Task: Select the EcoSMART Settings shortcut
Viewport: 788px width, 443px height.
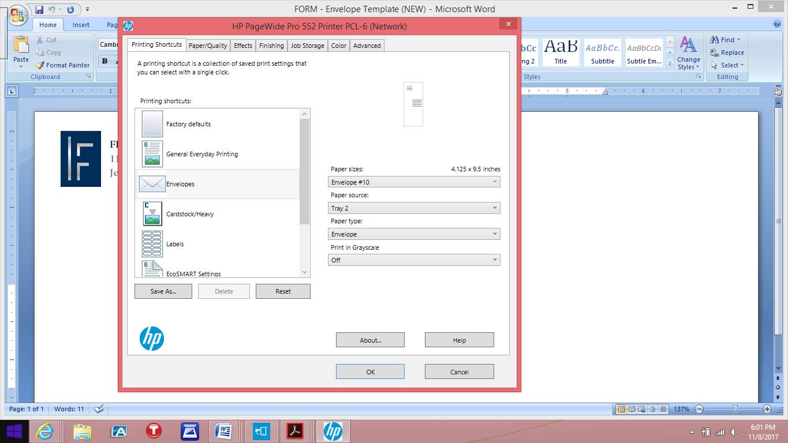Action: coord(218,269)
